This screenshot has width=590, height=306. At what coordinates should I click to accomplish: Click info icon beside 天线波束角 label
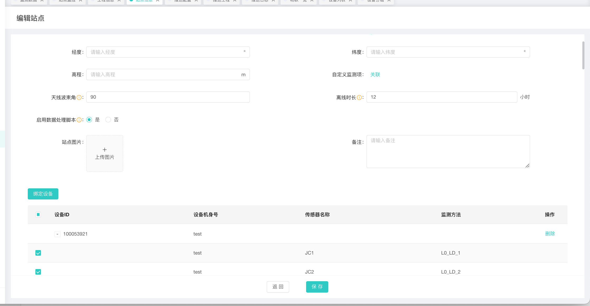pyautogui.click(x=79, y=98)
